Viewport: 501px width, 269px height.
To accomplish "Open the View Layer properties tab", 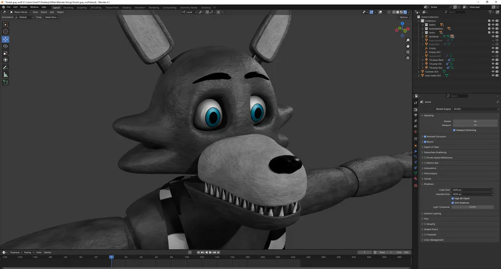I will point(416,121).
